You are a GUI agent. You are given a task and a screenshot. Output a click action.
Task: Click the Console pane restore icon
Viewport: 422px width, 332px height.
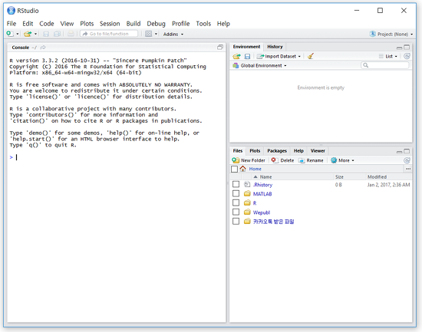click(x=220, y=48)
